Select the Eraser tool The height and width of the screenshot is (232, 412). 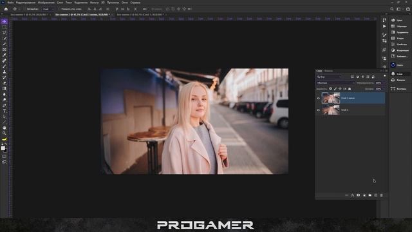(x=5, y=83)
